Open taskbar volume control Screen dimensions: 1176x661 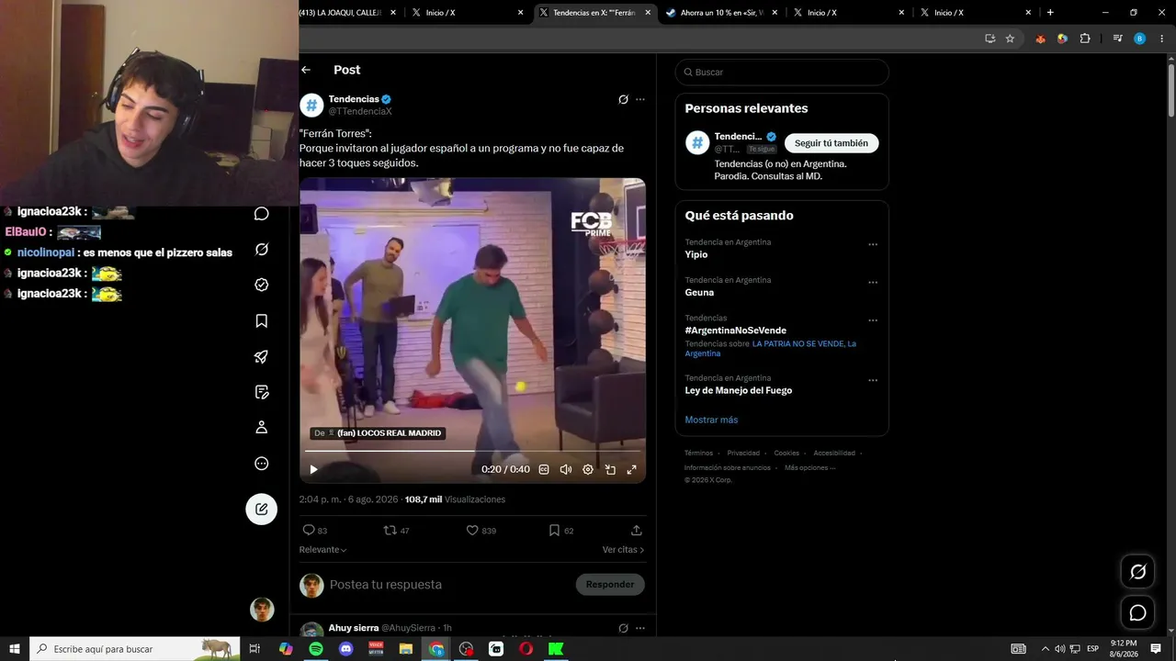(1060, 649)
